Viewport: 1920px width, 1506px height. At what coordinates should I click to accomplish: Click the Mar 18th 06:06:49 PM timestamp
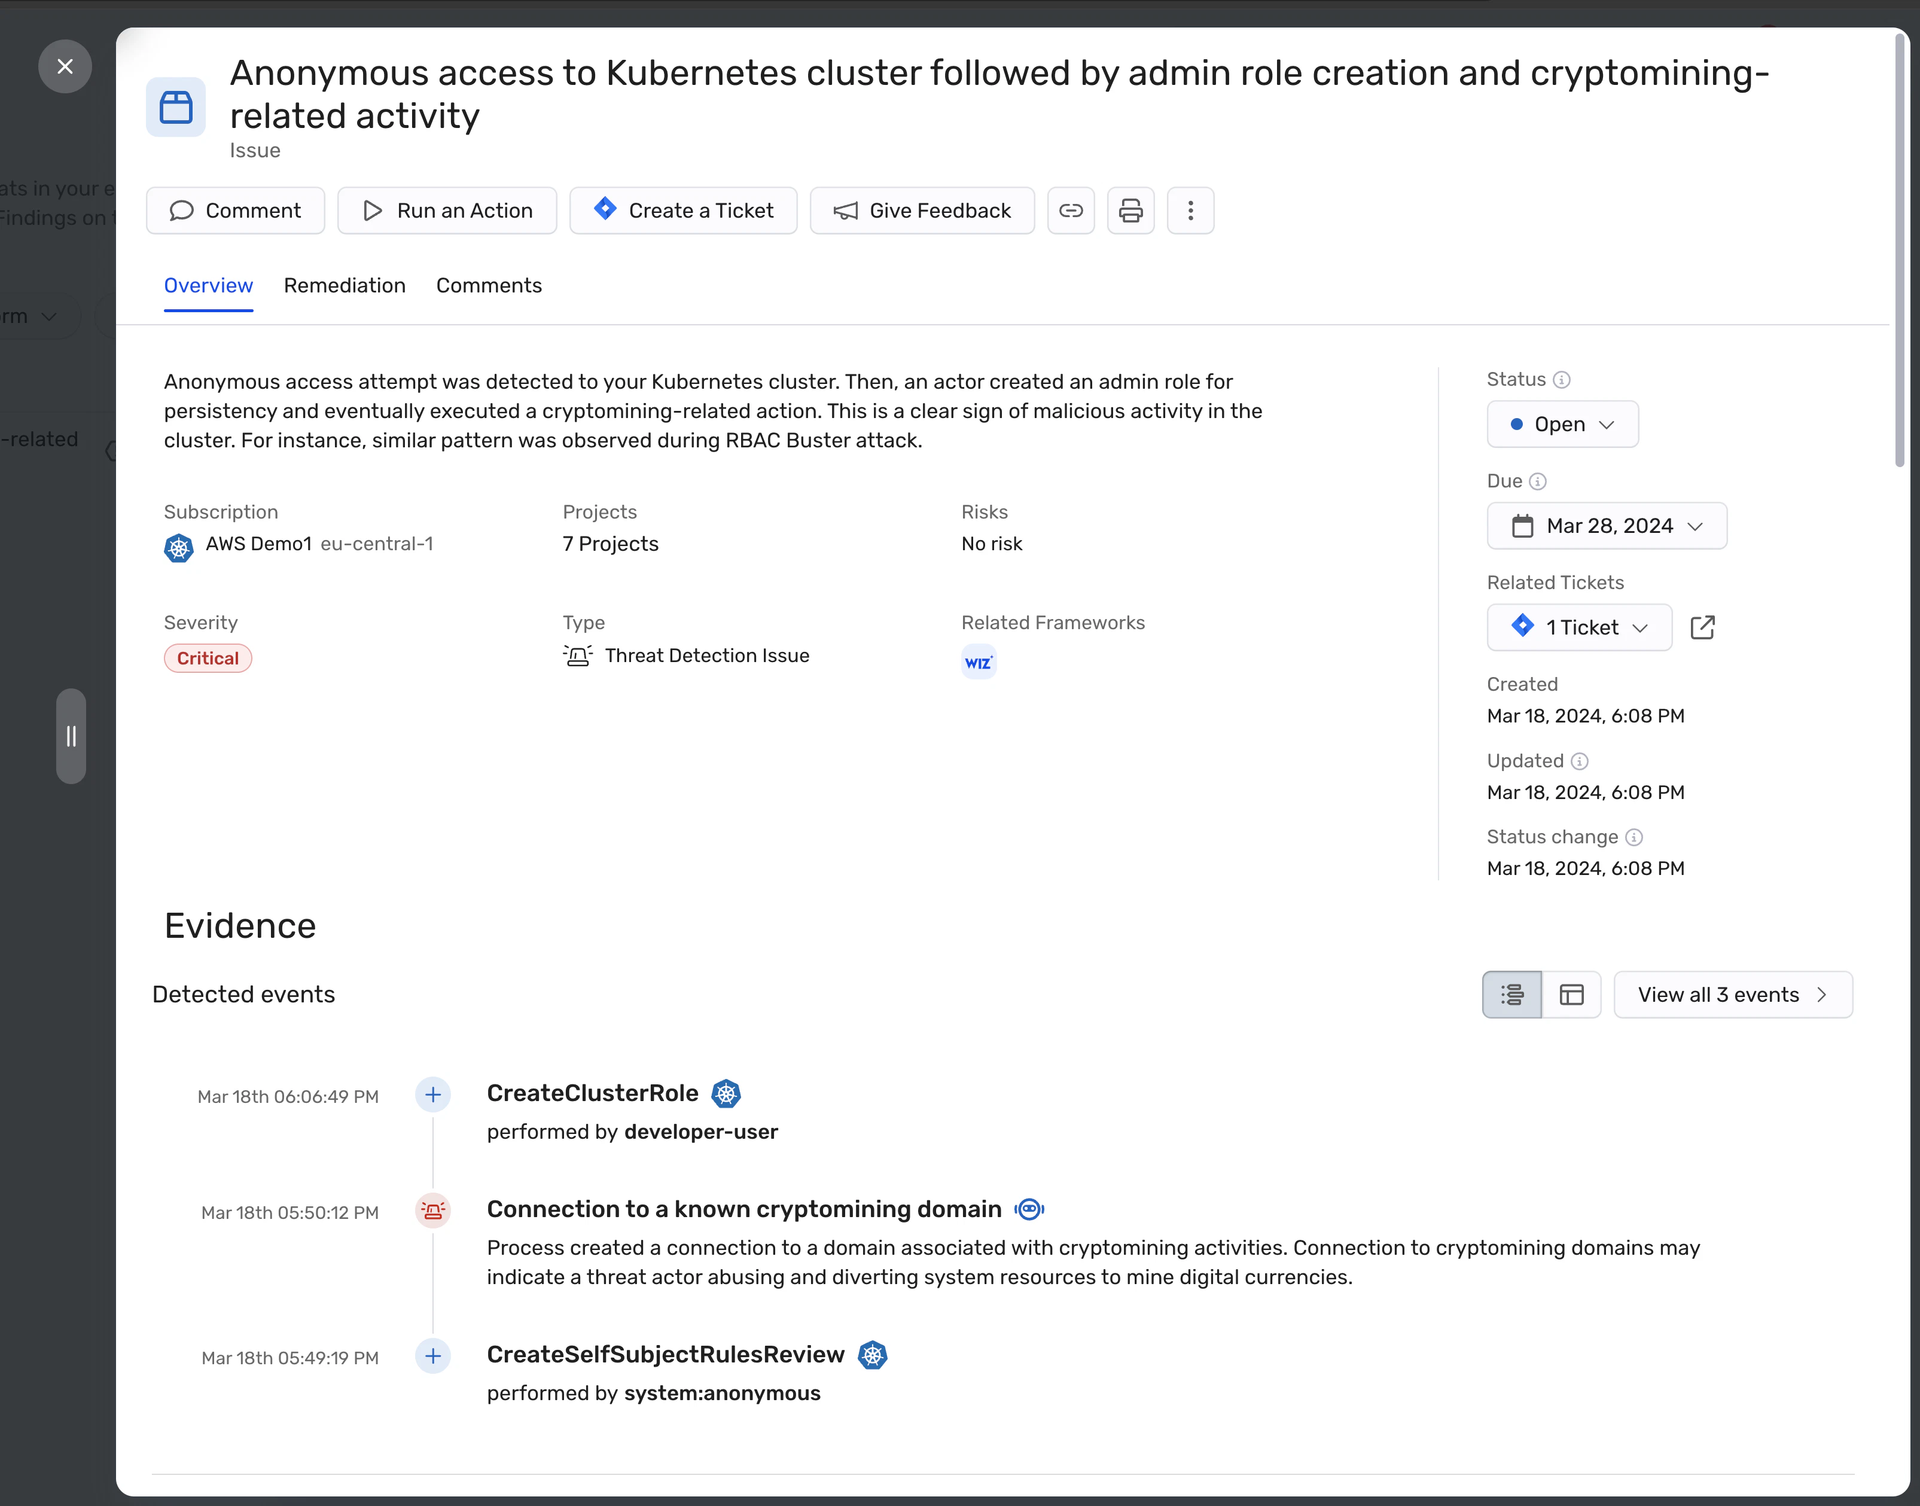288,1097
